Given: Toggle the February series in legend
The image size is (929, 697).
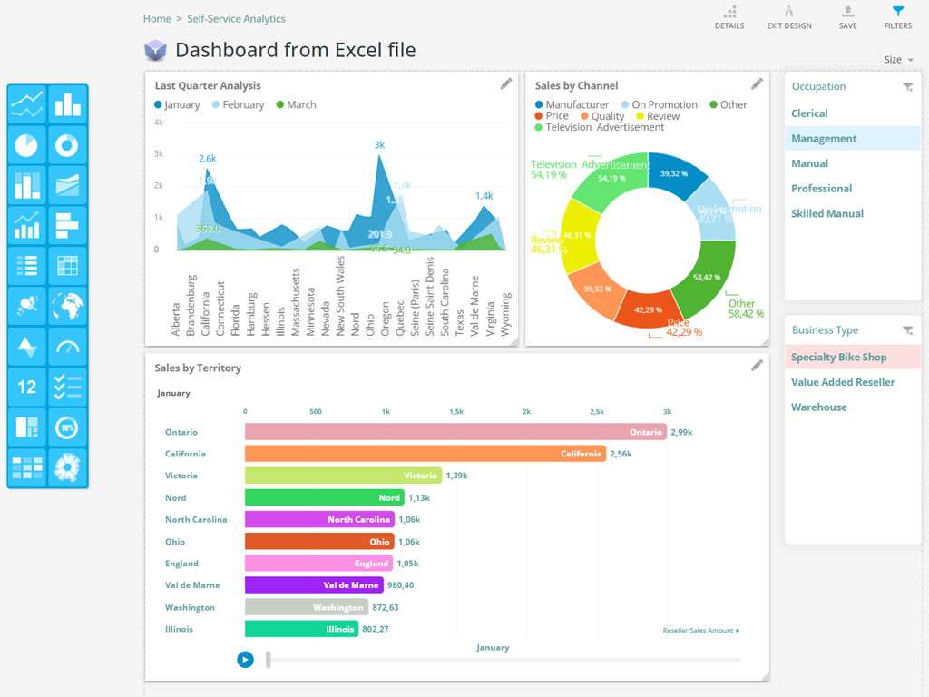Looking at the screenshot, I should point(238,105).
